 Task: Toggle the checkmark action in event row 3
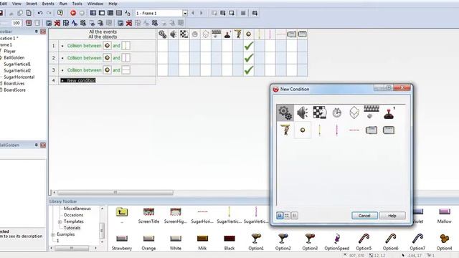point(249,70)
